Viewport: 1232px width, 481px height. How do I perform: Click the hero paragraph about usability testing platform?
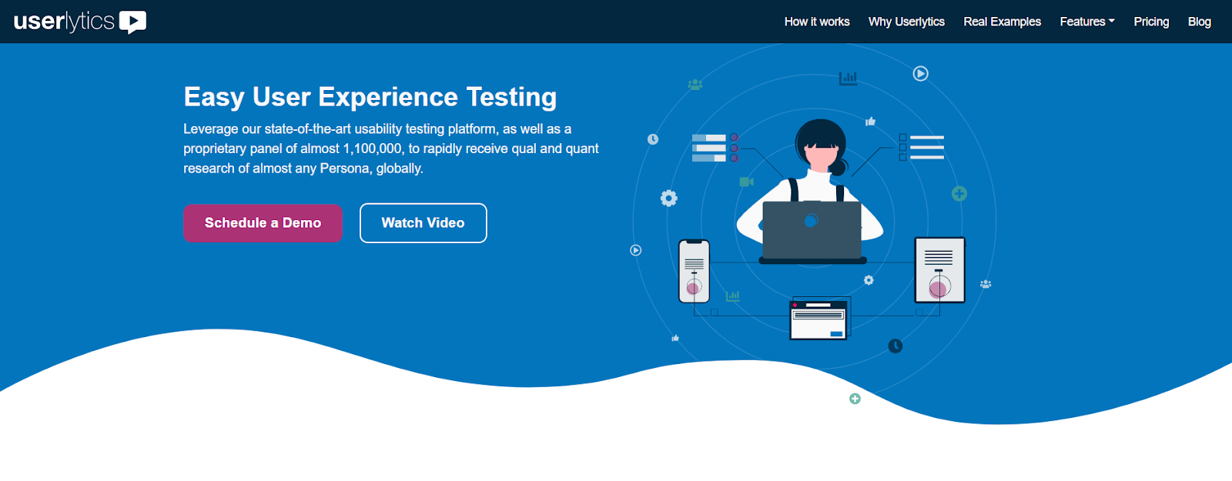click(x=391, y=149)
